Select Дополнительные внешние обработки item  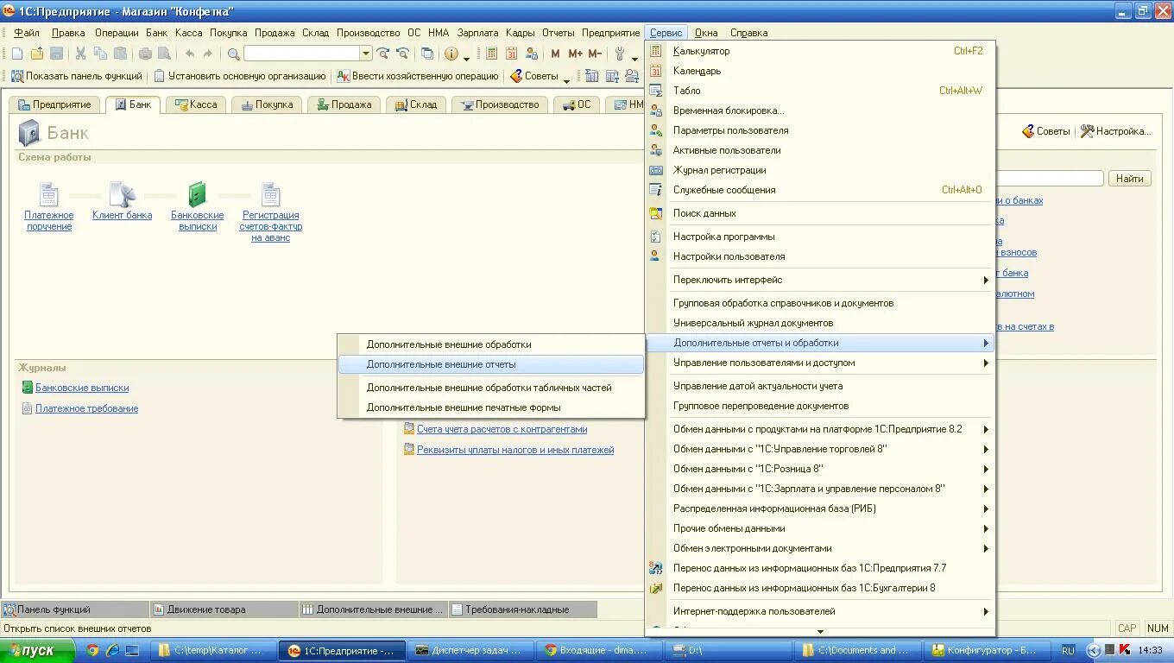tap(490, 344)
